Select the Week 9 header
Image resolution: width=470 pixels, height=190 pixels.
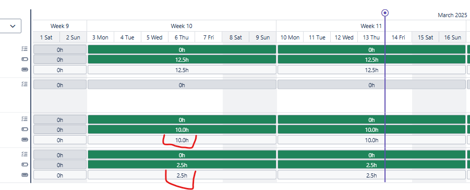(x=59, y=26)
